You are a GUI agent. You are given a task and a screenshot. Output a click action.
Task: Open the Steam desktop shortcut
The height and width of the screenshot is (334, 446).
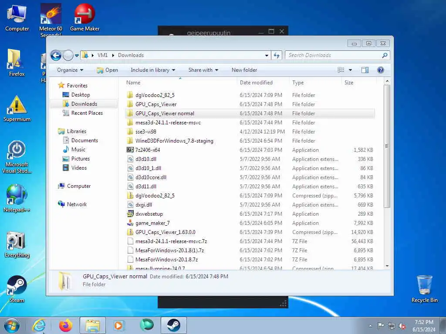tap(17, 289)
